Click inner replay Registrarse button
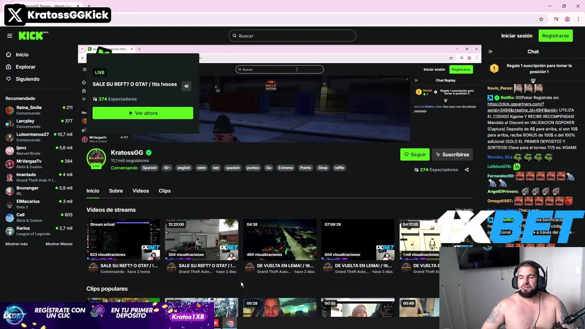The height and width of the screenshot is (329, 585). click(x=461, y=69)
